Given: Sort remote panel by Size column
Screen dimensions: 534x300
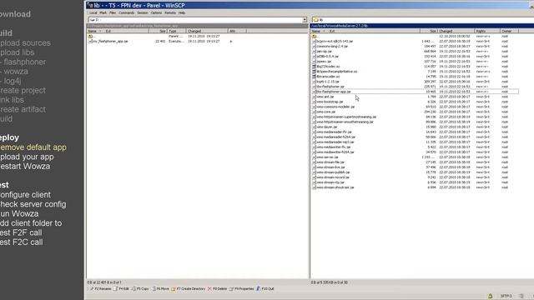Looking at the screenshot, I should (429, 31).
